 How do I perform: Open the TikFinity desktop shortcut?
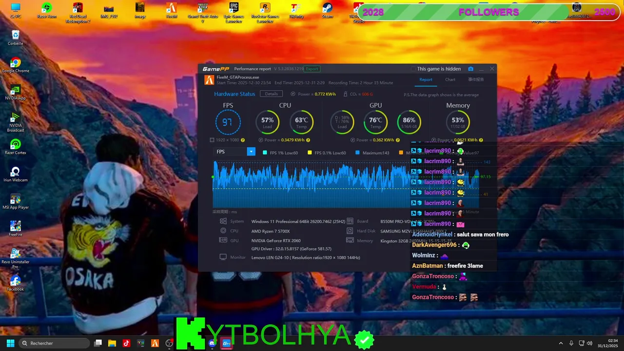296,10
